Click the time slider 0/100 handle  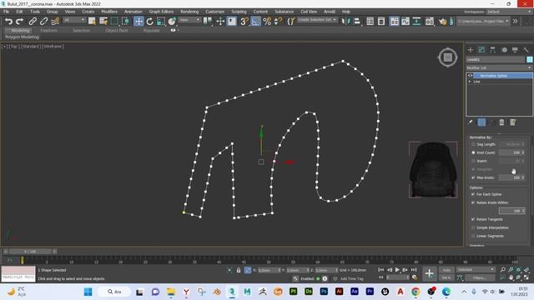[x=30, y=252]
